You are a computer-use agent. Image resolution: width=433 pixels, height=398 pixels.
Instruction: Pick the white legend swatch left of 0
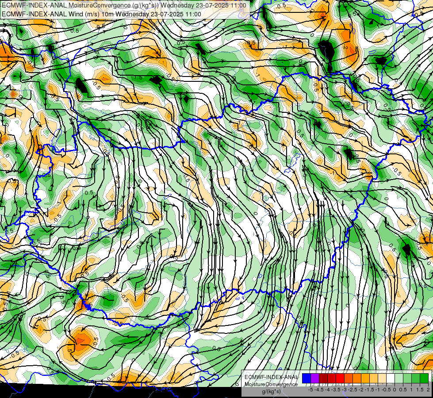coord(391,379)
